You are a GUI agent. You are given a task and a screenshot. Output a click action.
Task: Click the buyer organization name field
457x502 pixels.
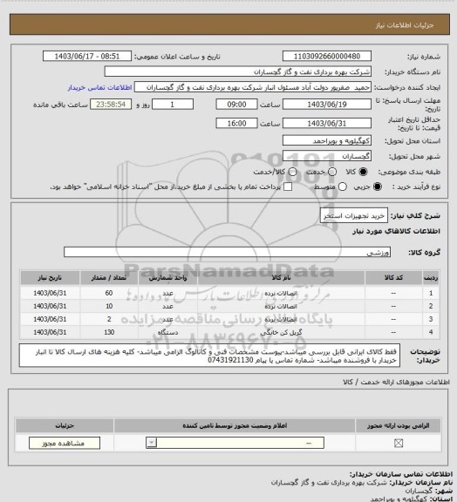tap(238, 71)
